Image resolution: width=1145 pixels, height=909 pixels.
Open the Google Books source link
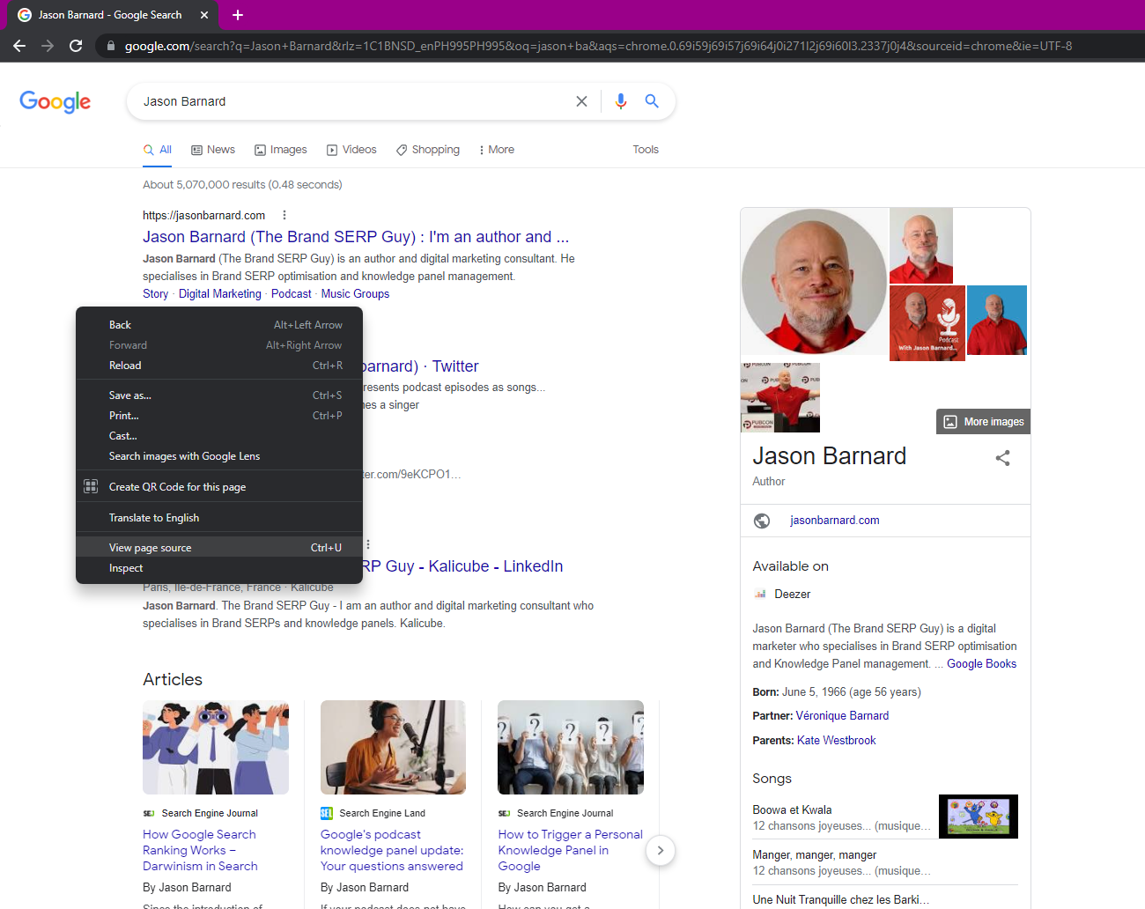981,664
